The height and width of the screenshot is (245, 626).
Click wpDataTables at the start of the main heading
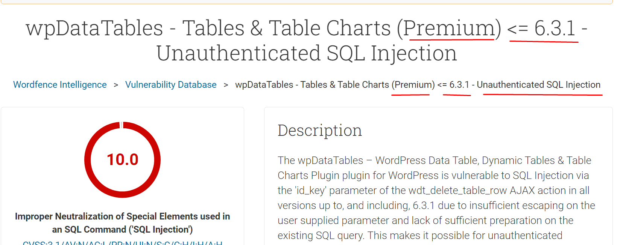(94, 28)
